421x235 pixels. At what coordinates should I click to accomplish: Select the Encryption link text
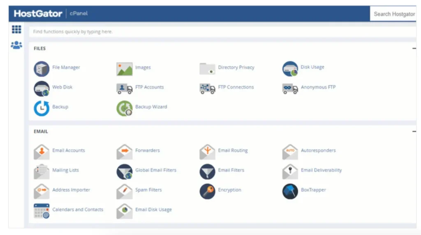229,190
